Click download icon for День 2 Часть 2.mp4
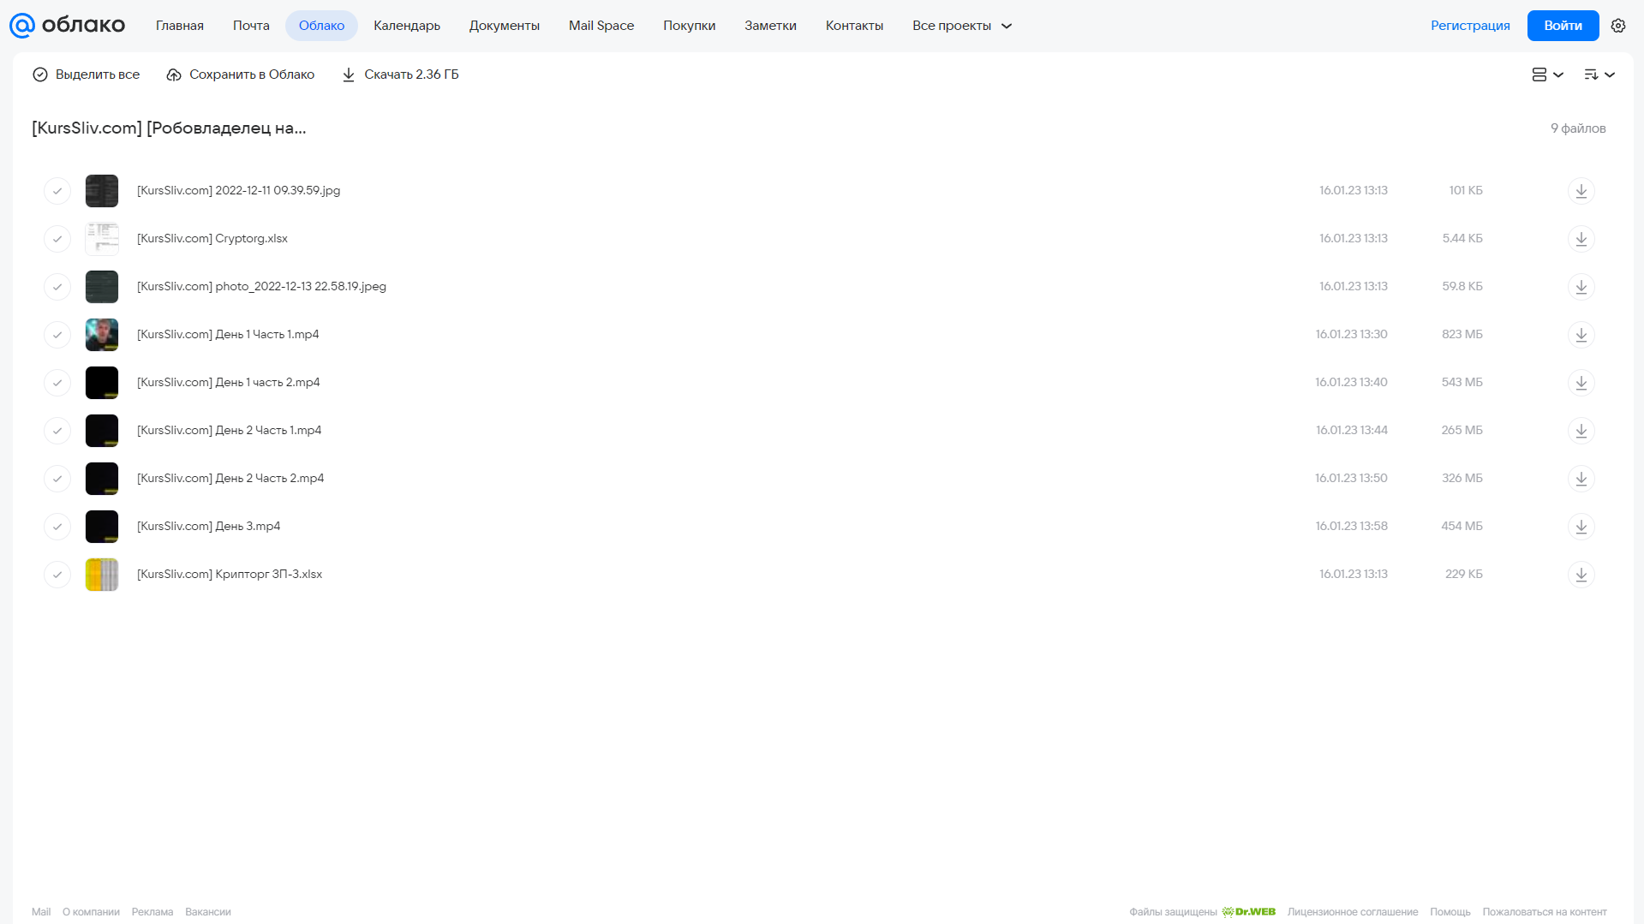The height and width of the screenshot is (924, 1644). [1581, 479]
